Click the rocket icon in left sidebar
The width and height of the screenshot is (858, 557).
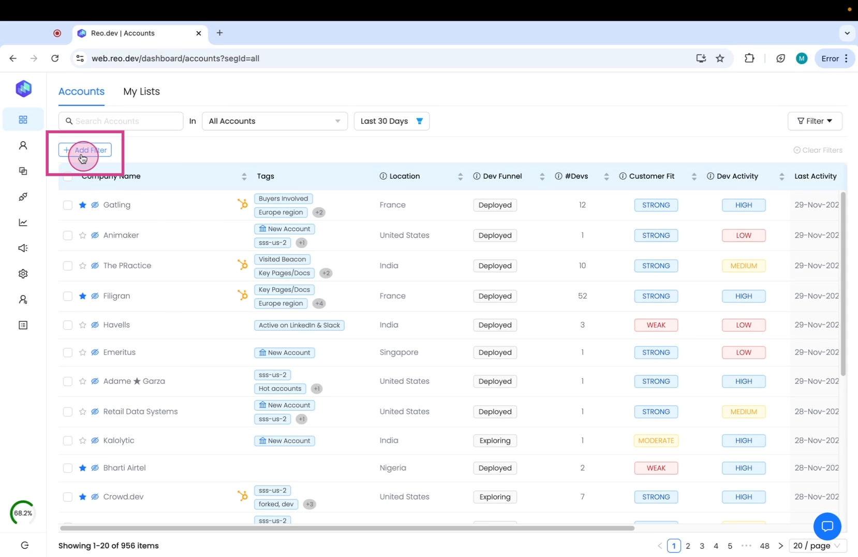(x=23, y=197)
